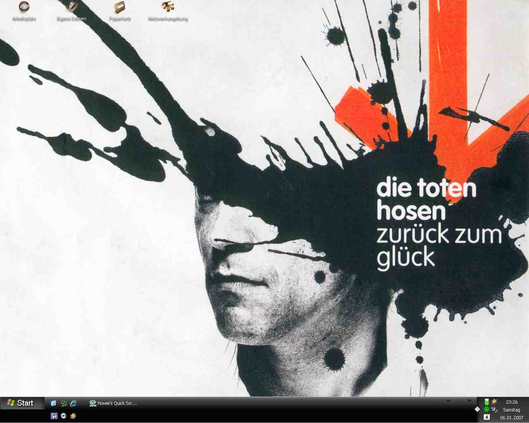Click the blue first quick launch icon

pyautogui.click(x=54, y=403)
